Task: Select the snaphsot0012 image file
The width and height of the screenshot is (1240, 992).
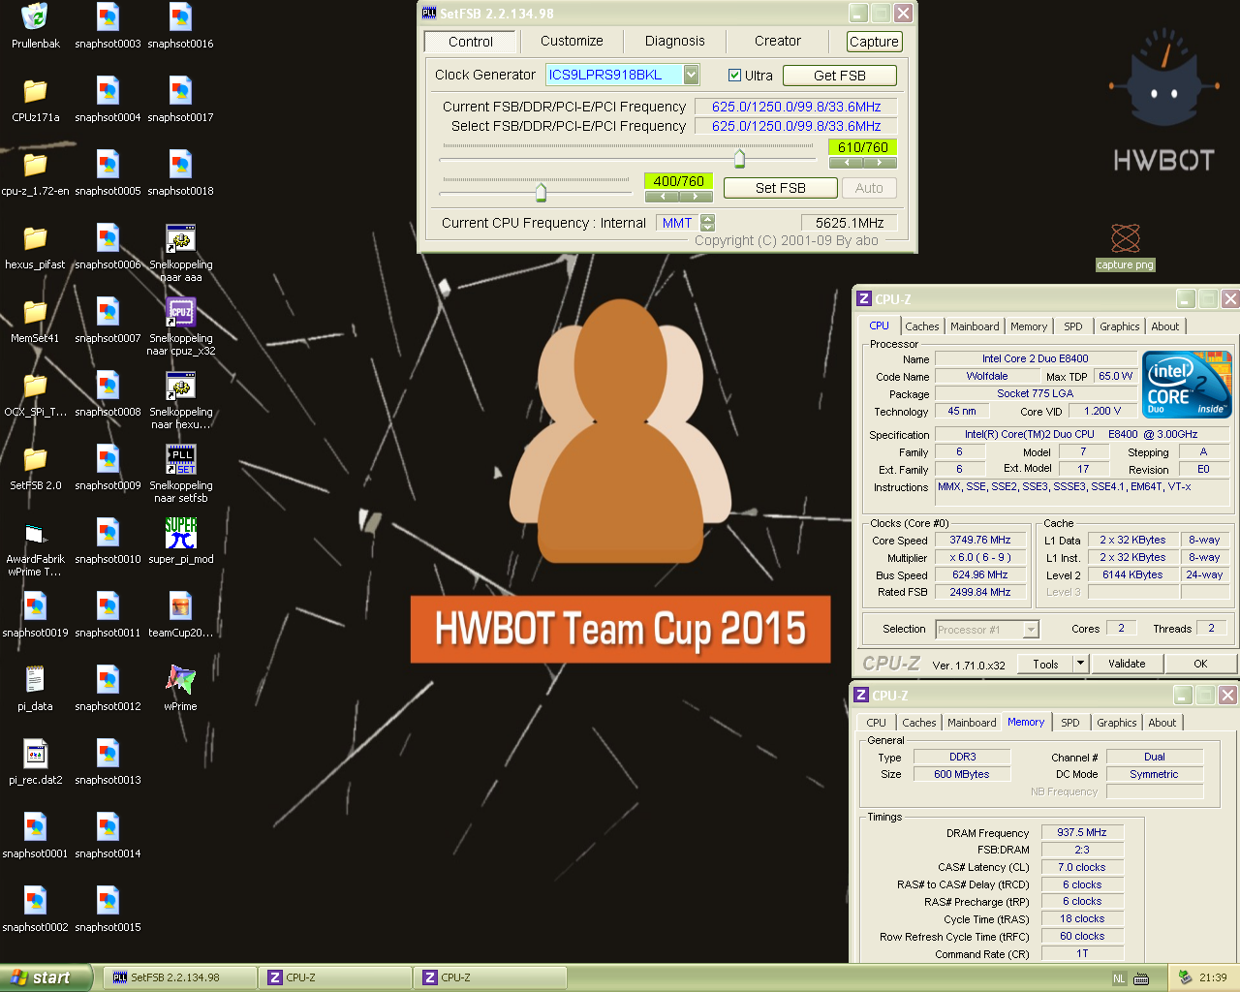Action: click(x=108, y=689)
